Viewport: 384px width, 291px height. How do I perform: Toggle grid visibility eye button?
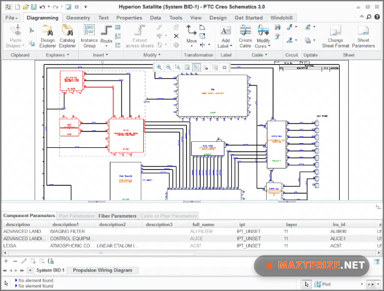(206, 67)
